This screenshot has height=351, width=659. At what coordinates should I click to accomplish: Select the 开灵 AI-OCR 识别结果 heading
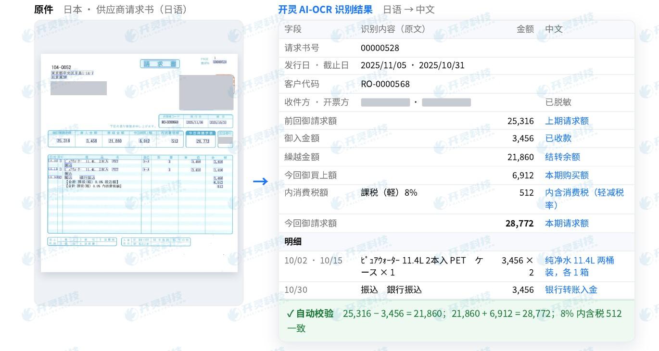click(x=325, y=10)
